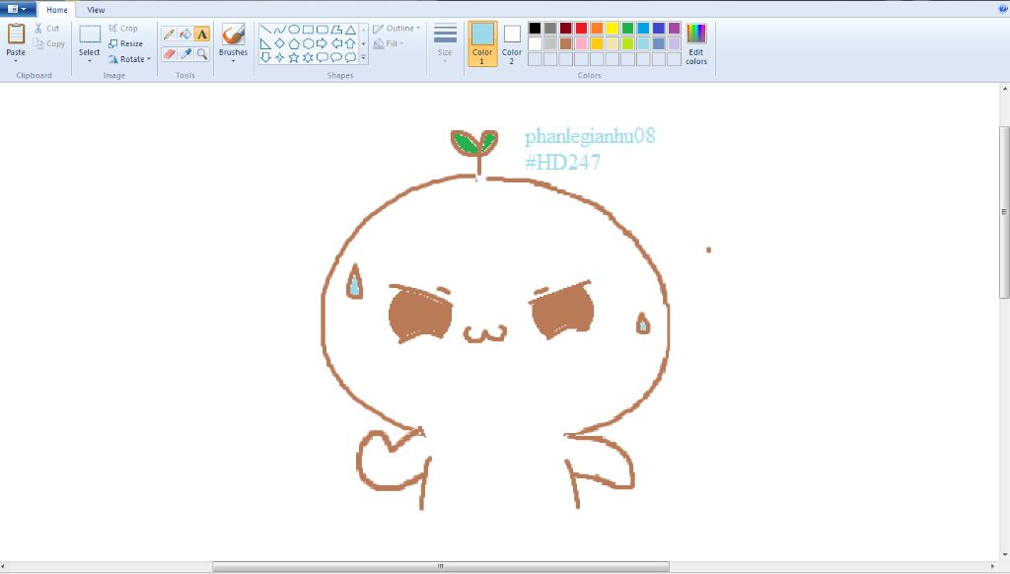Screen dimensions: 1010x574
Task: Pick the green color swatch
Action: pyautogui.click(x=627, y=29)
